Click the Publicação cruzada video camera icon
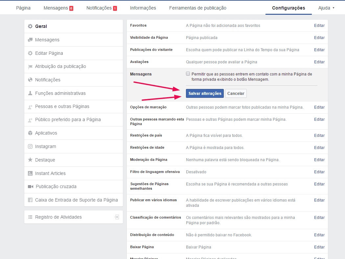Viewport: 345px width, 259px height. click(x=30, y=187)
